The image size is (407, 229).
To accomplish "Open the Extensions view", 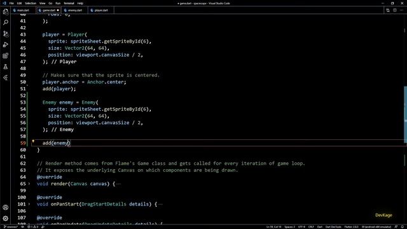I will pos(6,55).
